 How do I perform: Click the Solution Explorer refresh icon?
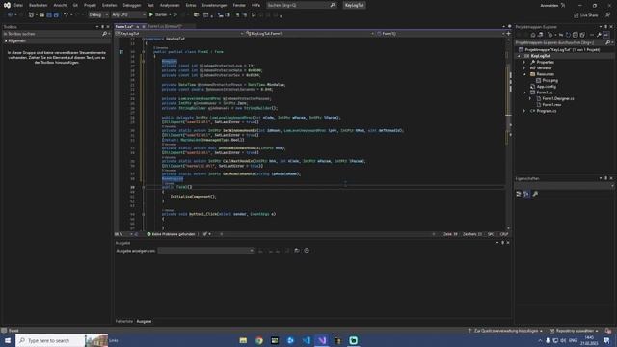tap(568, 35)
